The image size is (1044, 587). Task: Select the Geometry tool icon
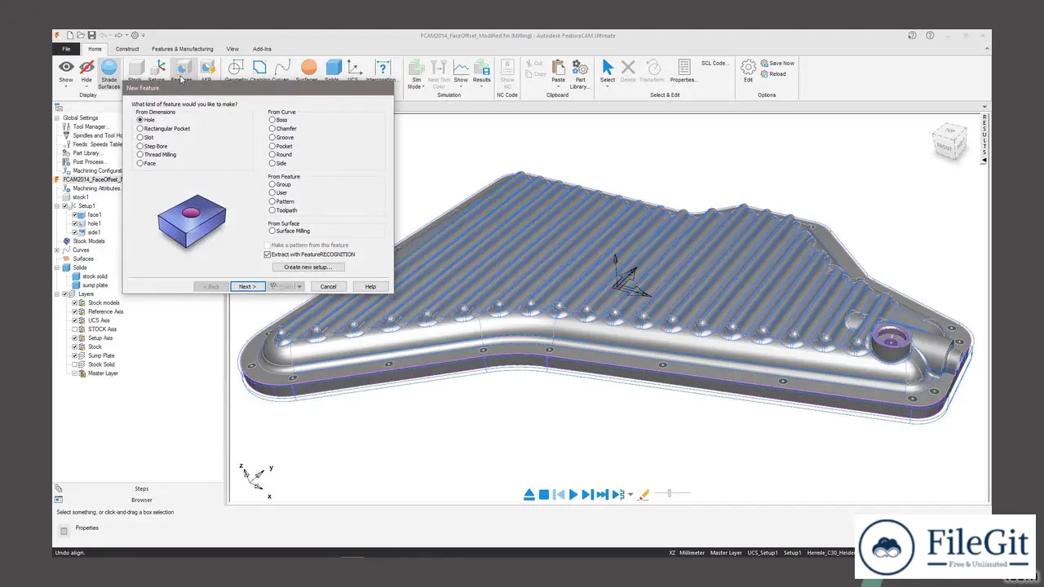click(236, 68)
